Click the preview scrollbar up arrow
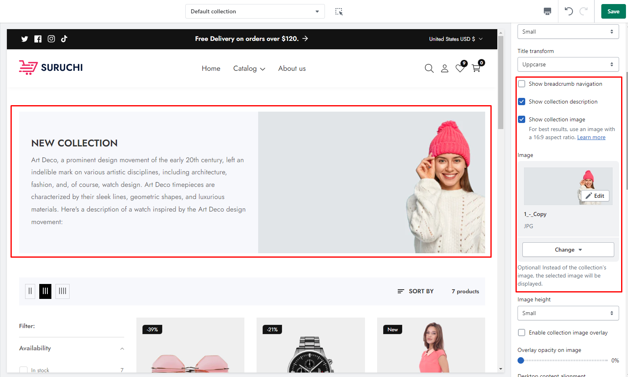The height and width of the screenshot is (377, 628). pyautogui.click(x=501, y=33)
